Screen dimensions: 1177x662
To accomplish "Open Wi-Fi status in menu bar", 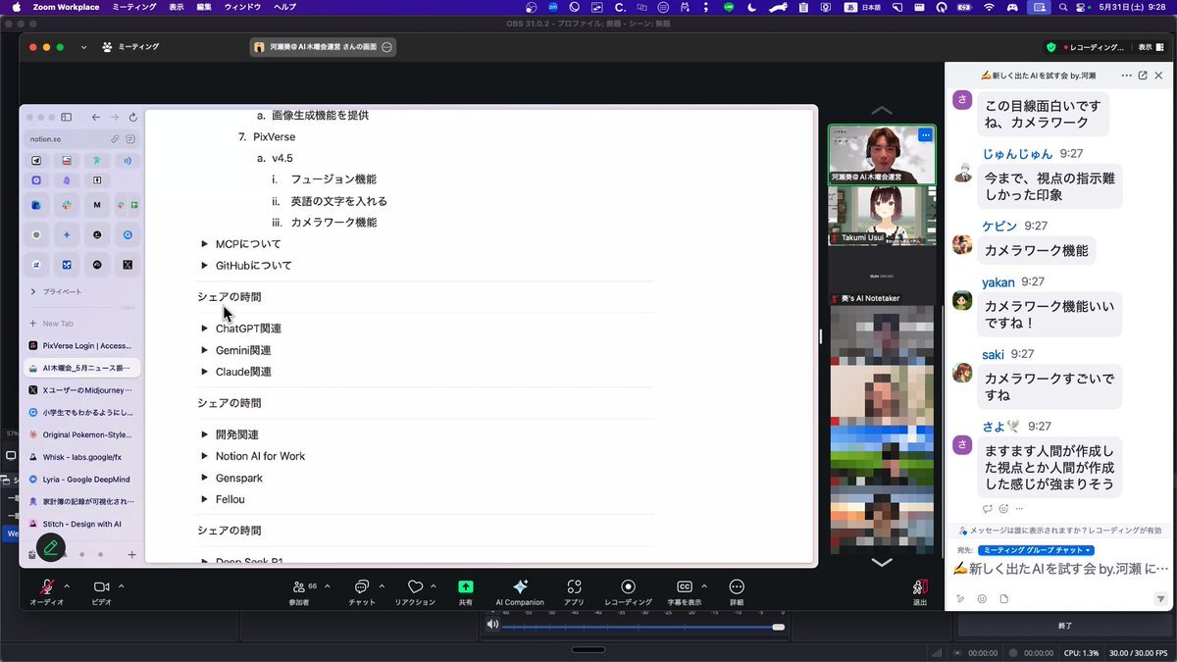I will (989, 7).
